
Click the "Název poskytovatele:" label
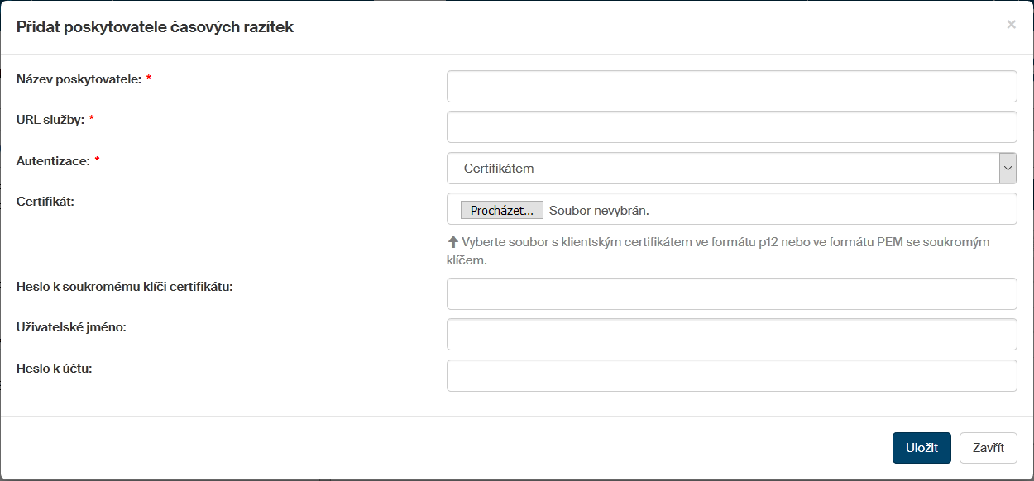[x=79, y=79]
